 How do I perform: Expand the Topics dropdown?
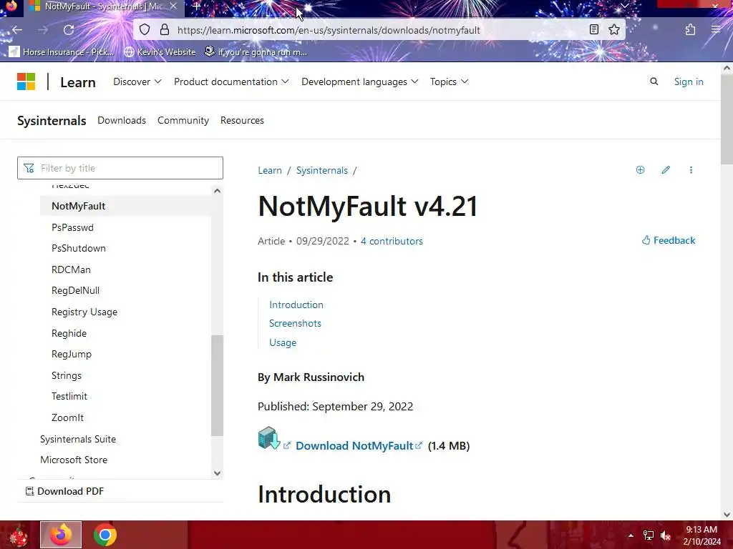pyautogui.click(x=449, y=81)
